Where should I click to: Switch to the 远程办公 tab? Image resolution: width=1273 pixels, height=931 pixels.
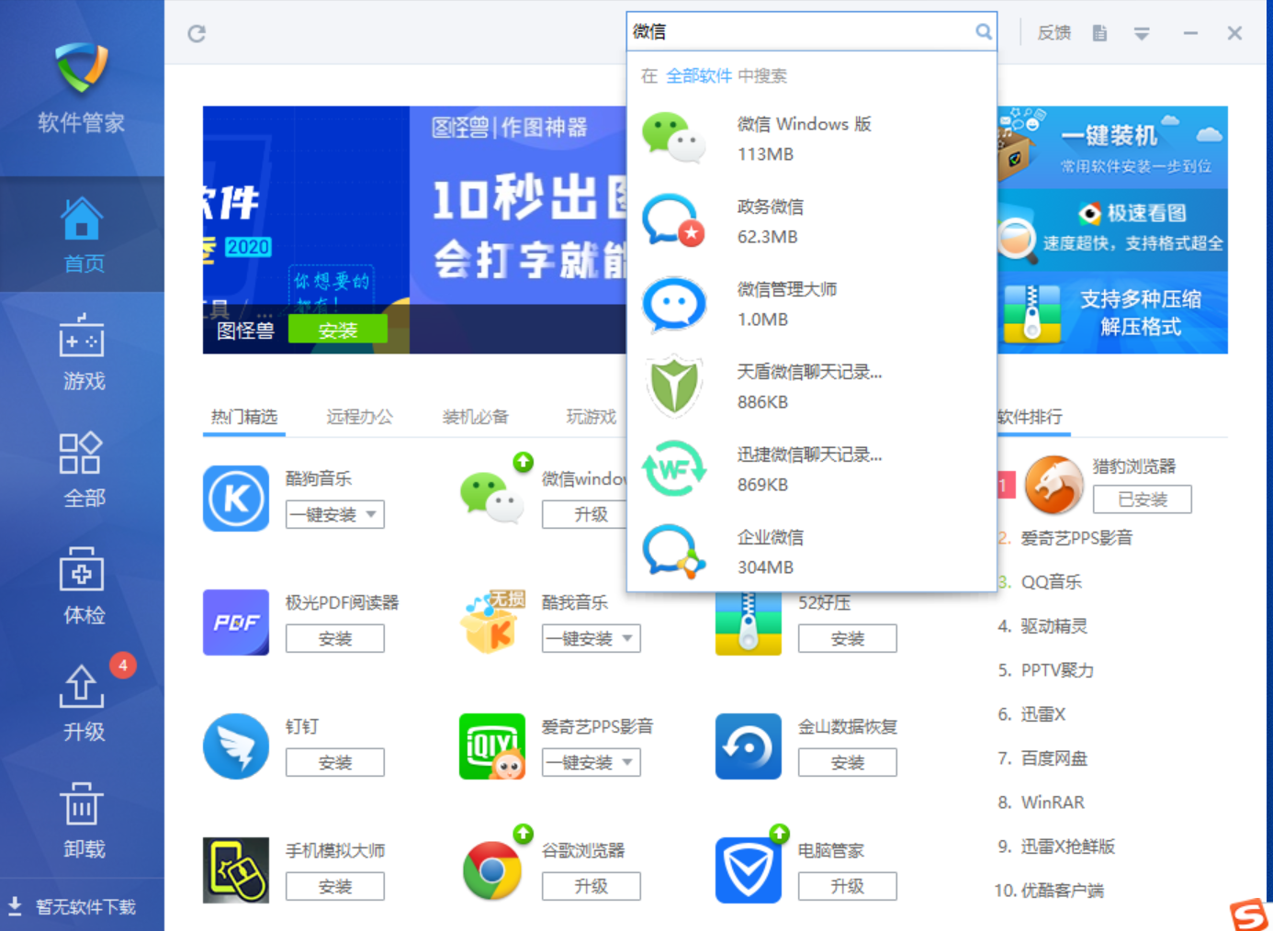359,417
